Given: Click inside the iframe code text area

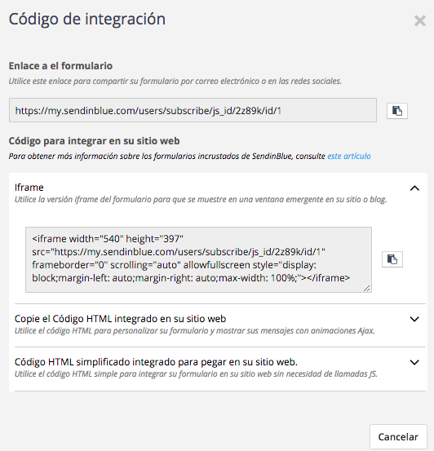Looking at the screenshot, I should [198, 259].
